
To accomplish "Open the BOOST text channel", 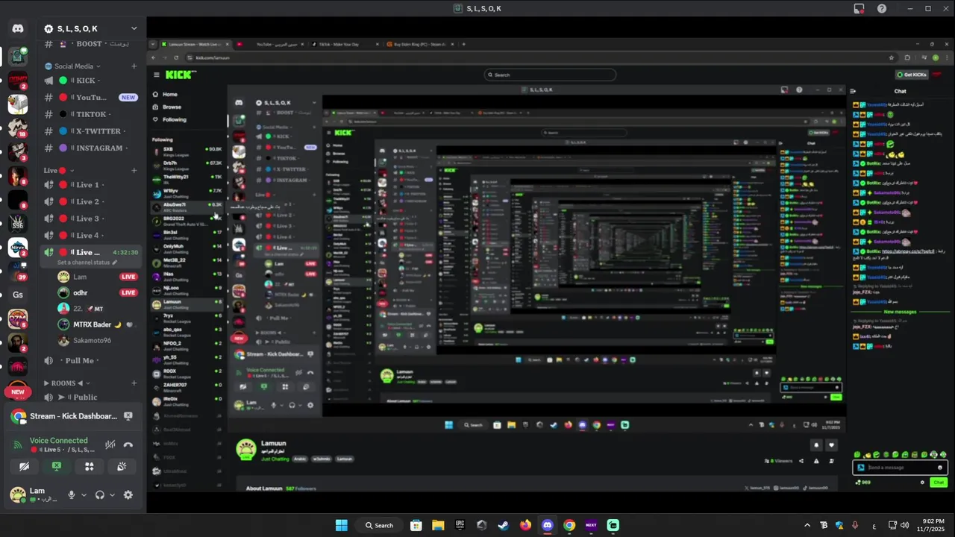I will (x=91, y=44).
